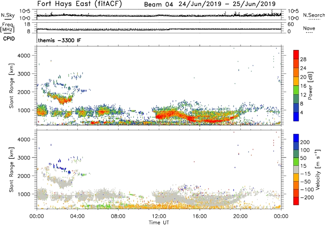This screenshot has height=225, width=325.
Task: Click the 'themis -3300 IF' text
Action: click(x=59, y=40)
